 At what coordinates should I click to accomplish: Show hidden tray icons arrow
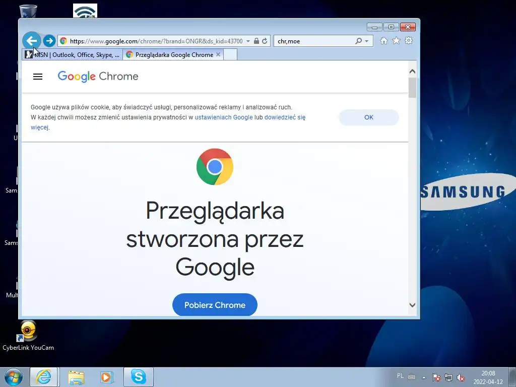tap(424, 377)
